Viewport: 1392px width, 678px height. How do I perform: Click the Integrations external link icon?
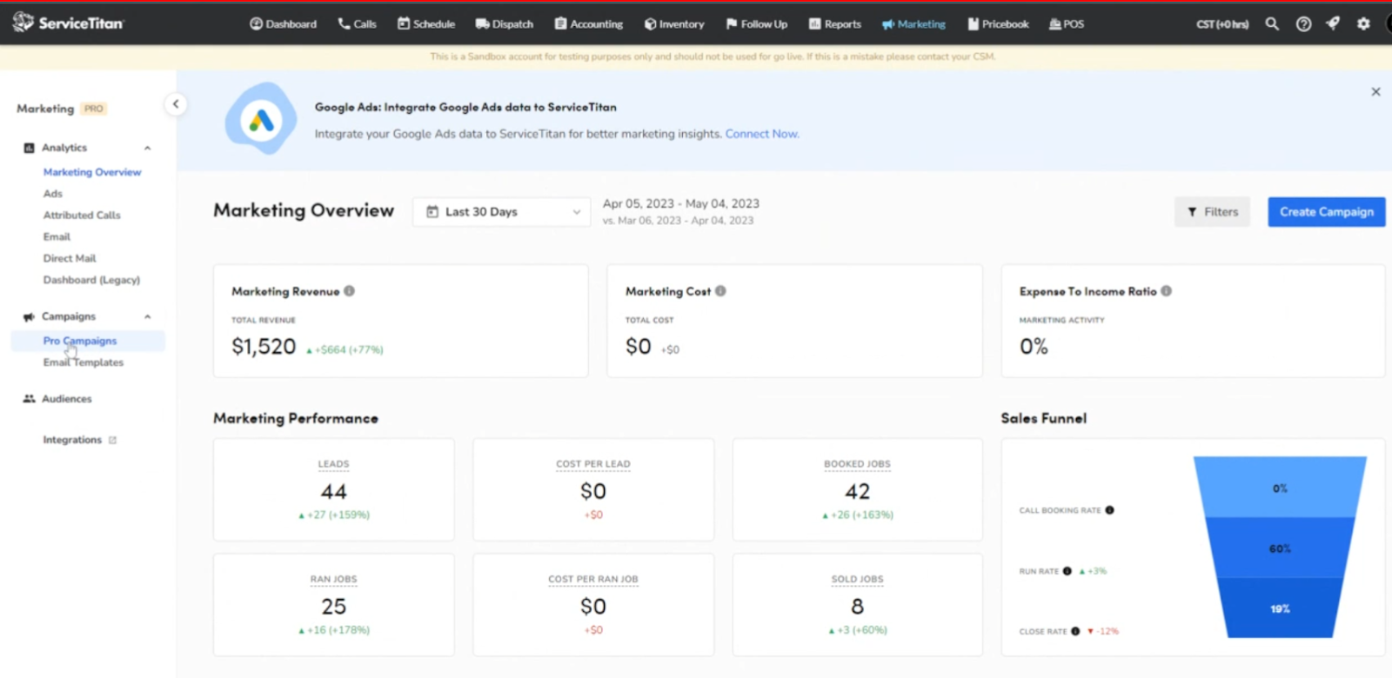[x=112, y=440]
